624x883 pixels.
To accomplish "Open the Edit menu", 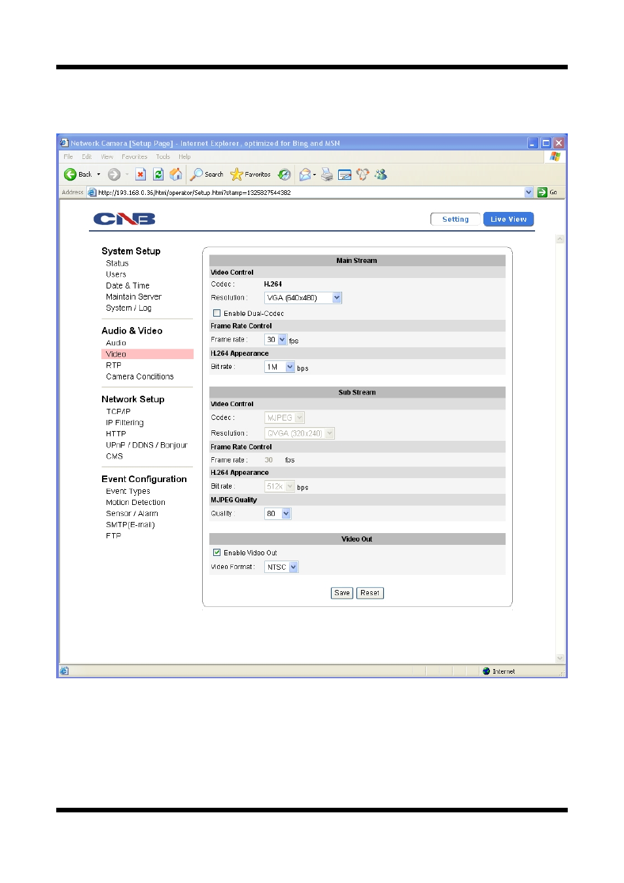I will tap(86, 157).
